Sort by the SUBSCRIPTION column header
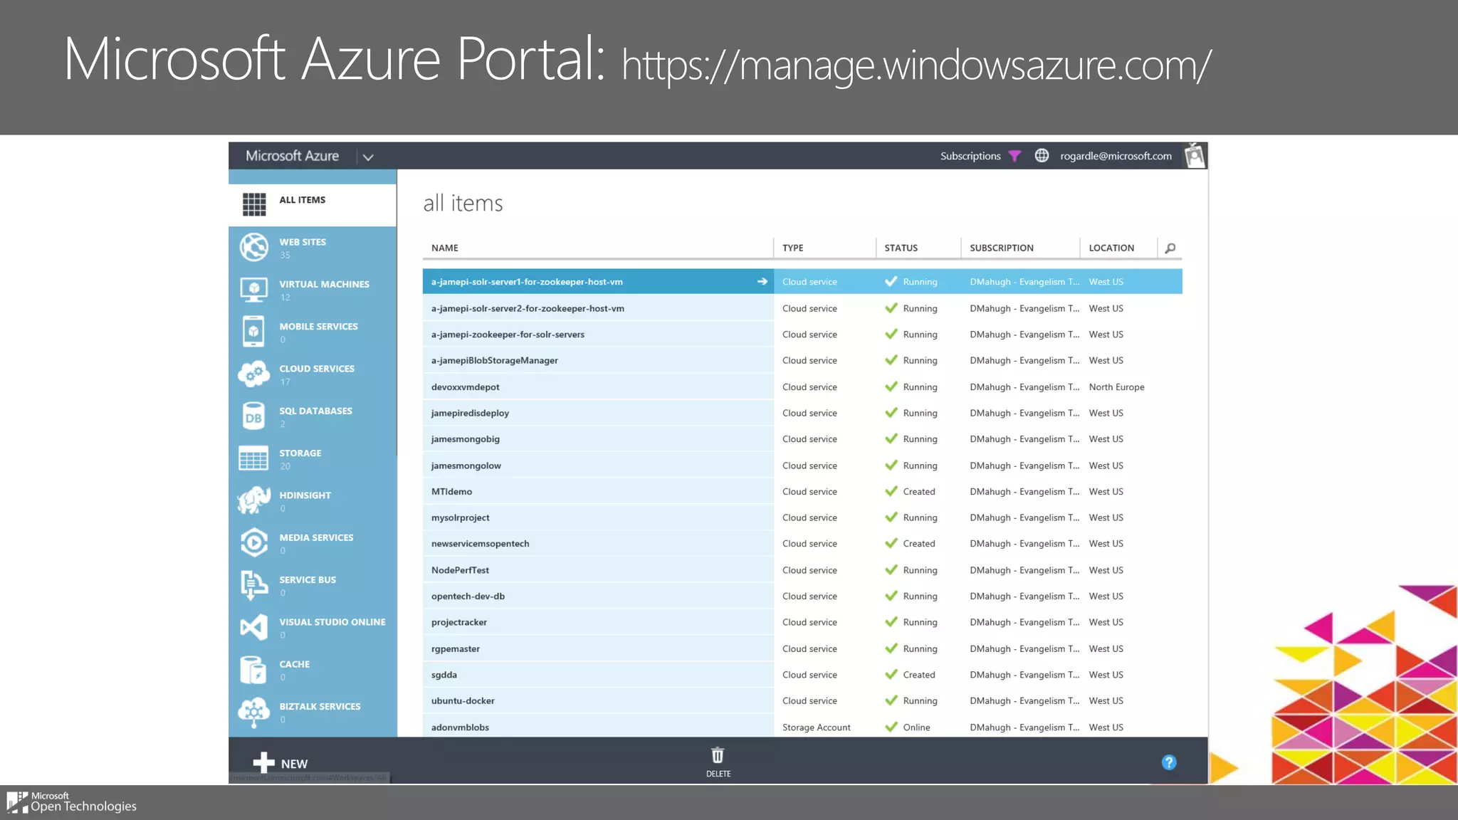The height and width of the screenshot is (820, 1458). (x=1001, y=248)
